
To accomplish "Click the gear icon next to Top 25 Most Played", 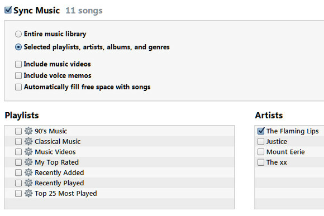I will pyautogui.click(x=28, y=193).
